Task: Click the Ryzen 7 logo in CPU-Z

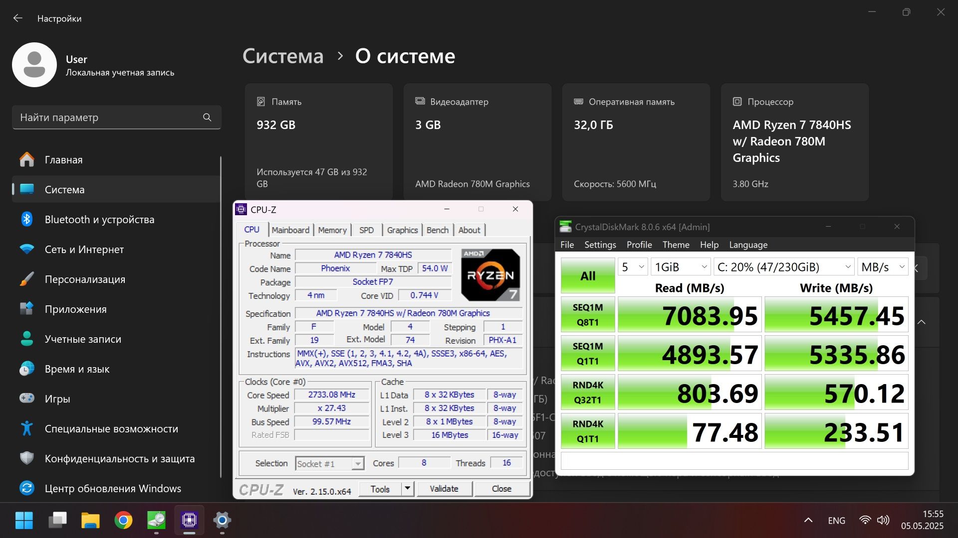Action: 490,275
